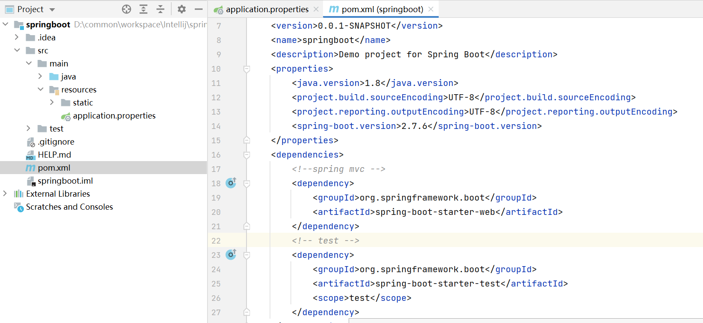Hide the Project tool window with minus icon

[x=199, y=9]
